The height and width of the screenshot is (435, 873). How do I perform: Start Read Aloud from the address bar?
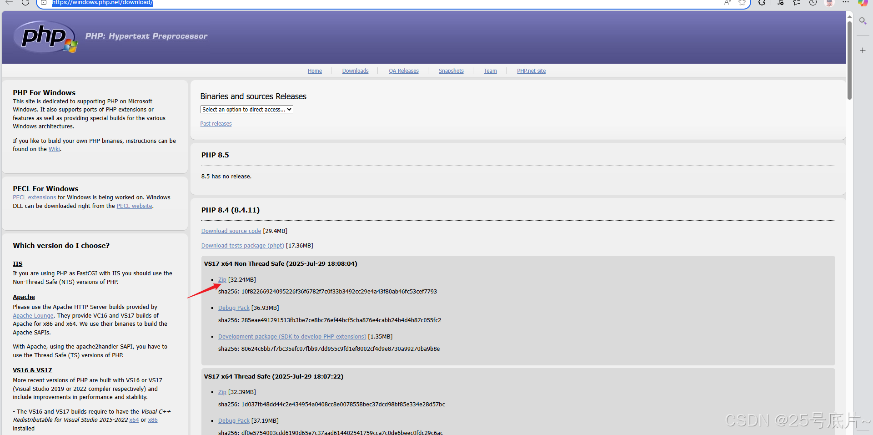click(x=727, y=2)
